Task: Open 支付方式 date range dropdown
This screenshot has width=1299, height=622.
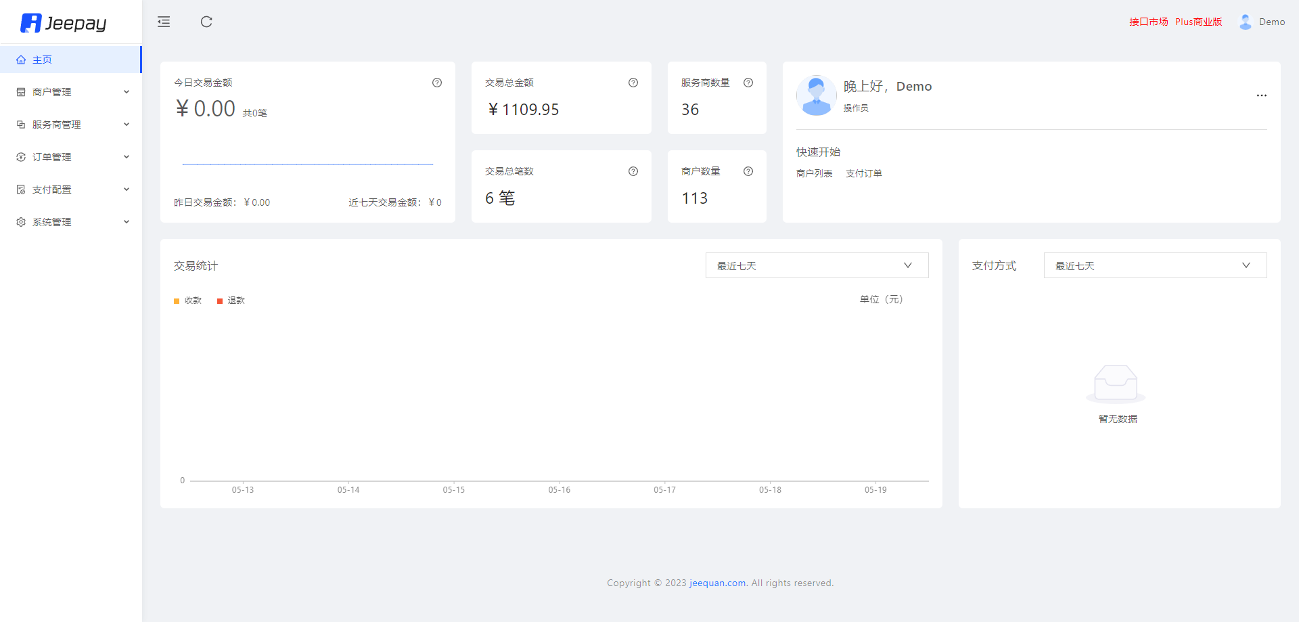Action: tap(1155, 265)
